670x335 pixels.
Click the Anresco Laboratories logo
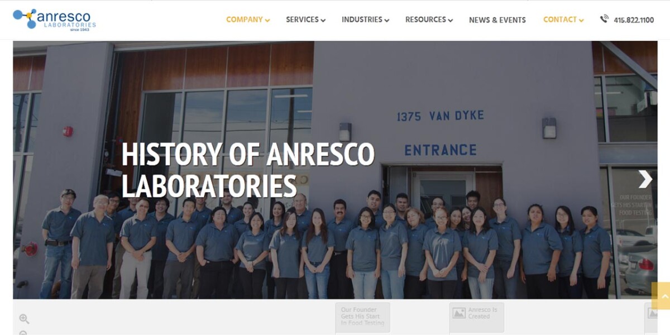[54, 19]
